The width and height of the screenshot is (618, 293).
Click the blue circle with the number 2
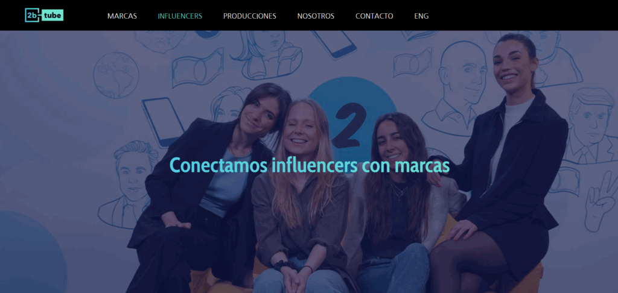pos(352,114)
